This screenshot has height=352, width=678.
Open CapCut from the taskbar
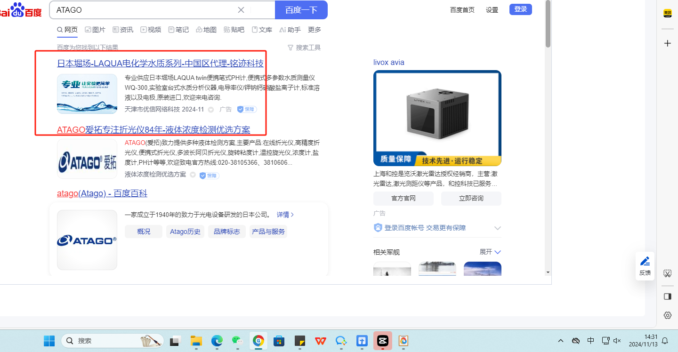click(382, 341)
